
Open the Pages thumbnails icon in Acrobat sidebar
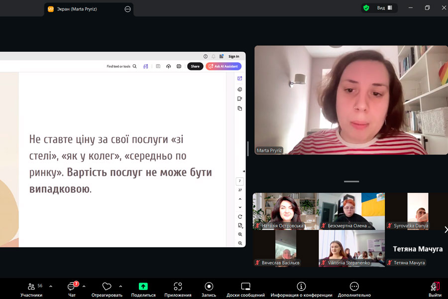click(x=240, y=109)
